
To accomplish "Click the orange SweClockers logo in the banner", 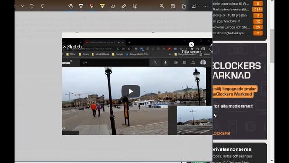I will pyautogui.click(x=221, y=133).
